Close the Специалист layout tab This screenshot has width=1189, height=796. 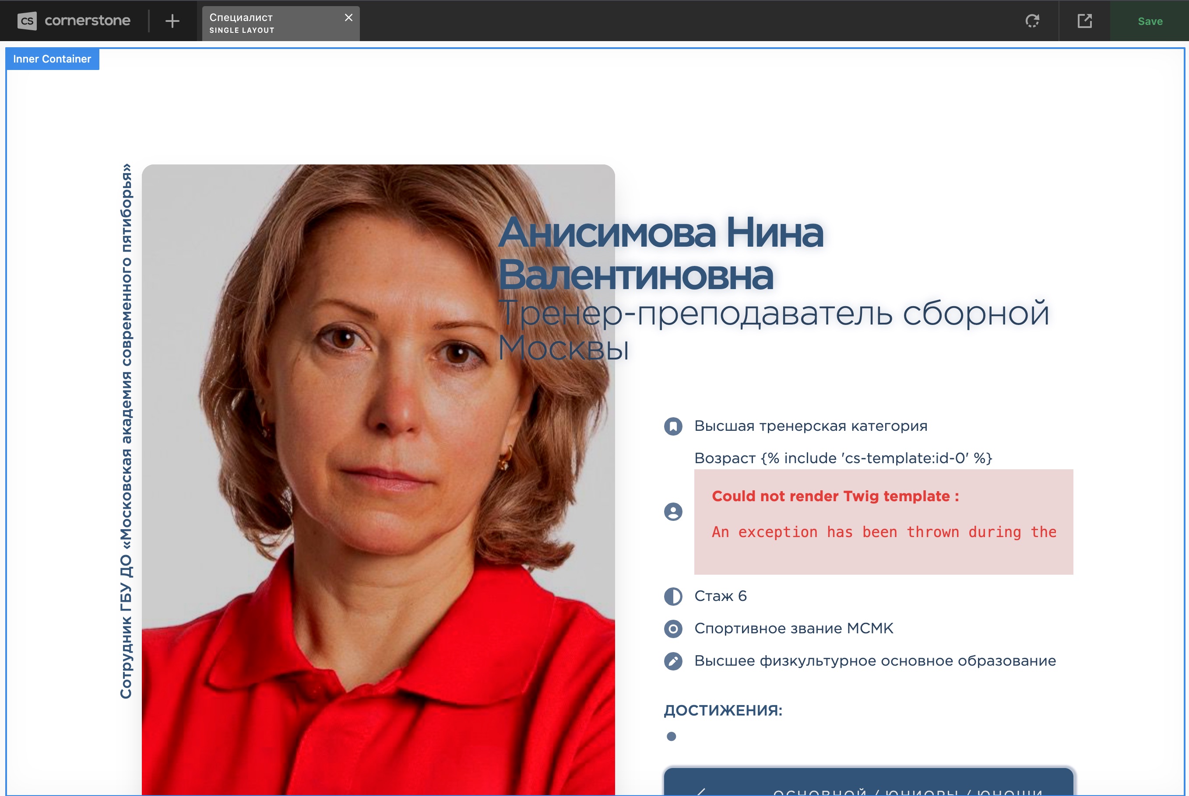(348, 18)
